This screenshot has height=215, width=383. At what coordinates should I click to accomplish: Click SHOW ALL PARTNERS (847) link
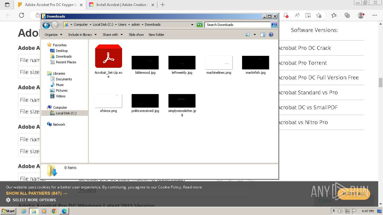coord(36,193)
